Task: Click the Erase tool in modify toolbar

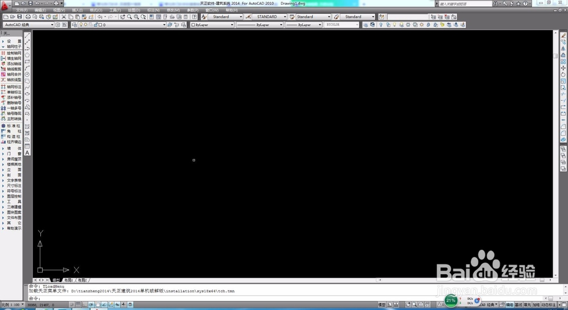Action: (x=563, y=36)
